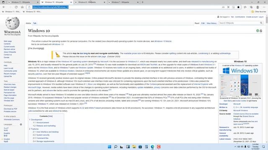Image resolution: width=268 pixels, height=150 pixels.
Task: Click the page protection lock icon
Action: click(261, 31)
